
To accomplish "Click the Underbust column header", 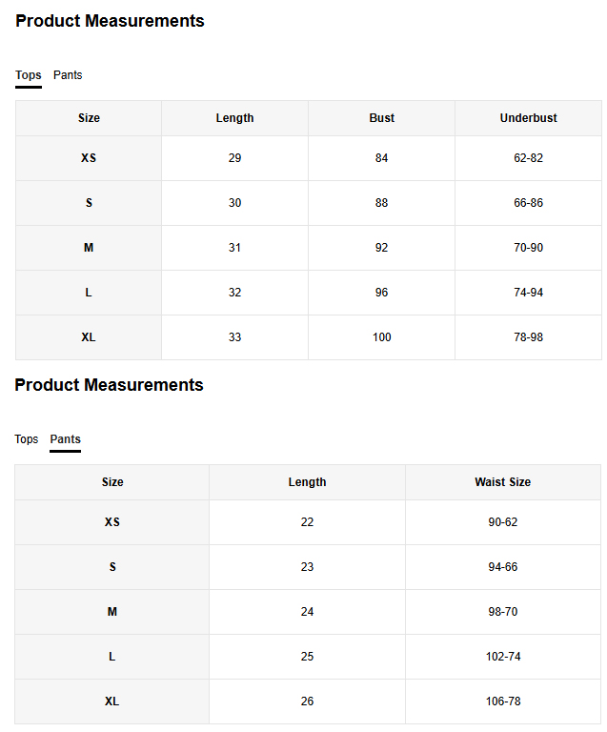I will pyautogui.click(x=528, y=118).
